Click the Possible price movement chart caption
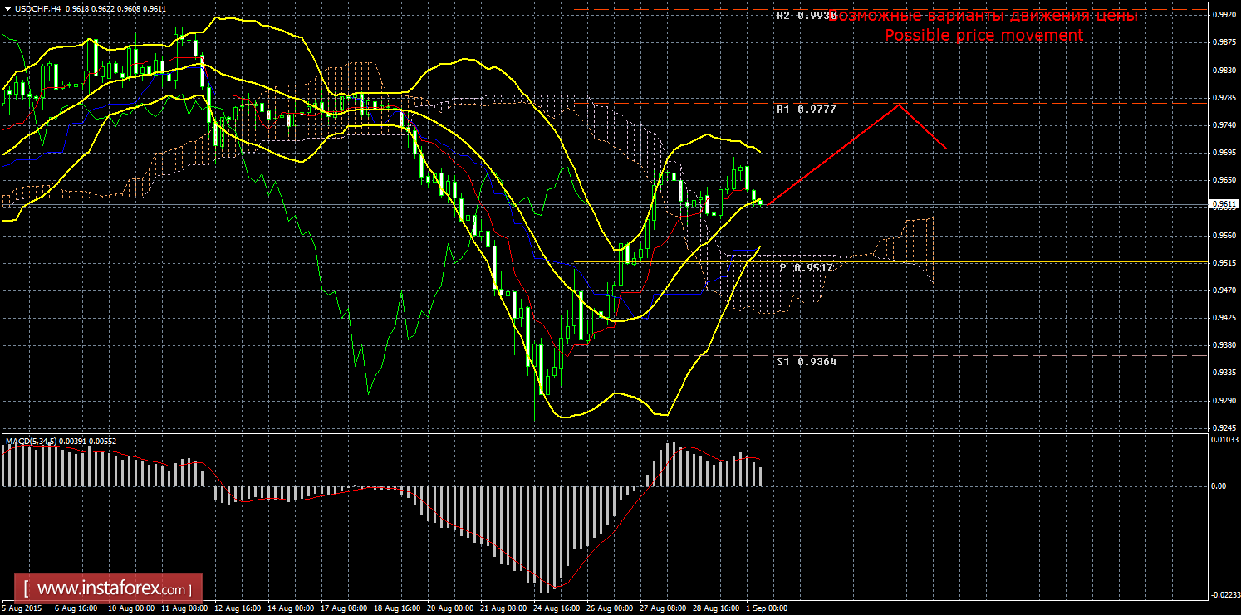Viewport: 1241px width, 615px height. 984,35
